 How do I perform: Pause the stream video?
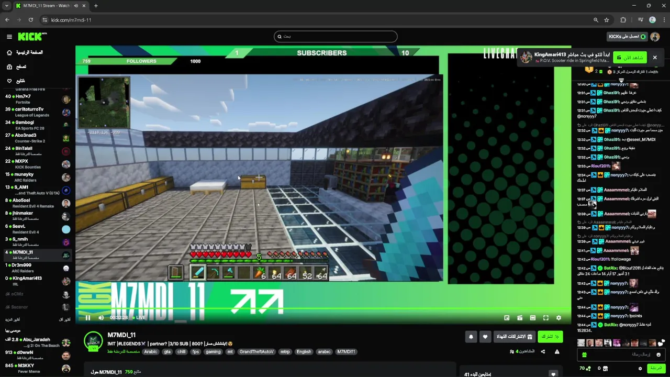coord(88,318)
